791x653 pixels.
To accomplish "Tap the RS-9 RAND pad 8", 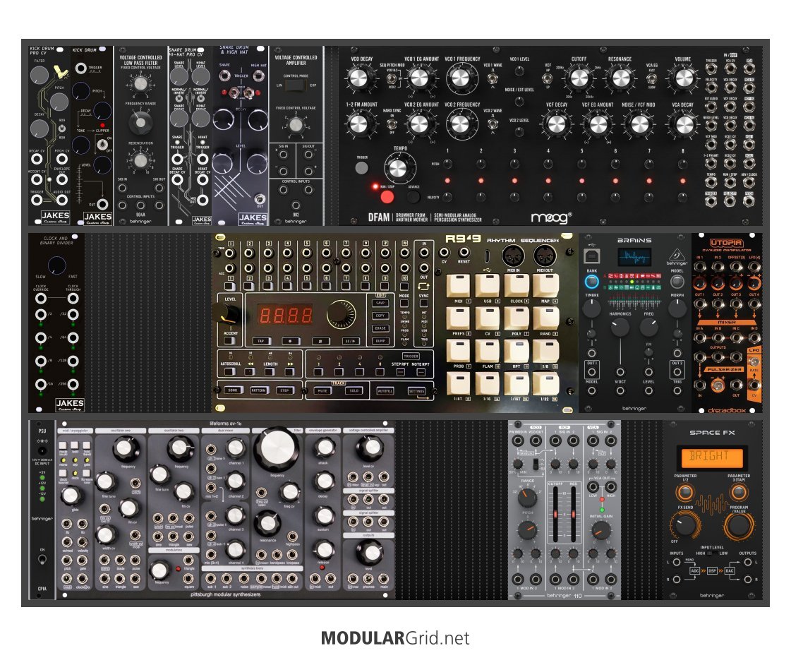I will pyautogui.click(x=546, y=319).
